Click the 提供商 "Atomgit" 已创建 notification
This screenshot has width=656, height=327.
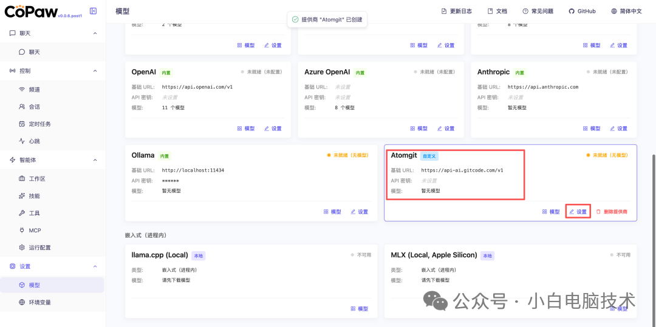327,19
